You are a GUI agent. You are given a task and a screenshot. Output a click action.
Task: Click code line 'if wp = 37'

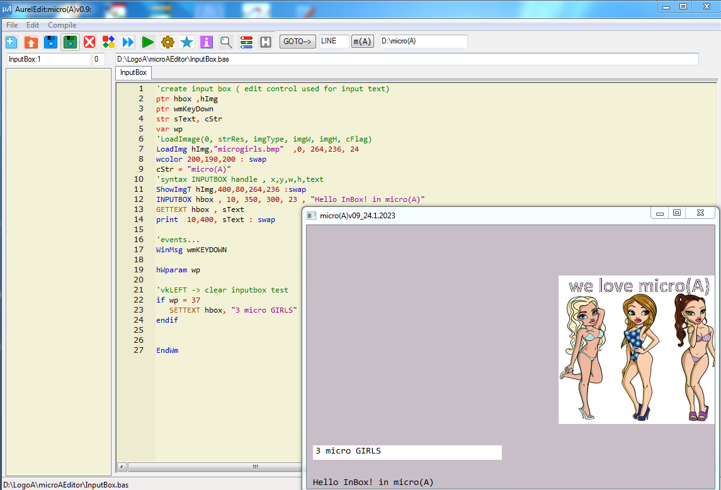[178, 300]
